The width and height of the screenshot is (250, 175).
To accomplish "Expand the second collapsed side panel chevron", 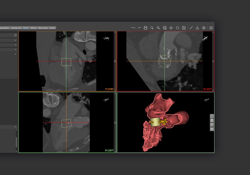I will [x=15, y=45].
